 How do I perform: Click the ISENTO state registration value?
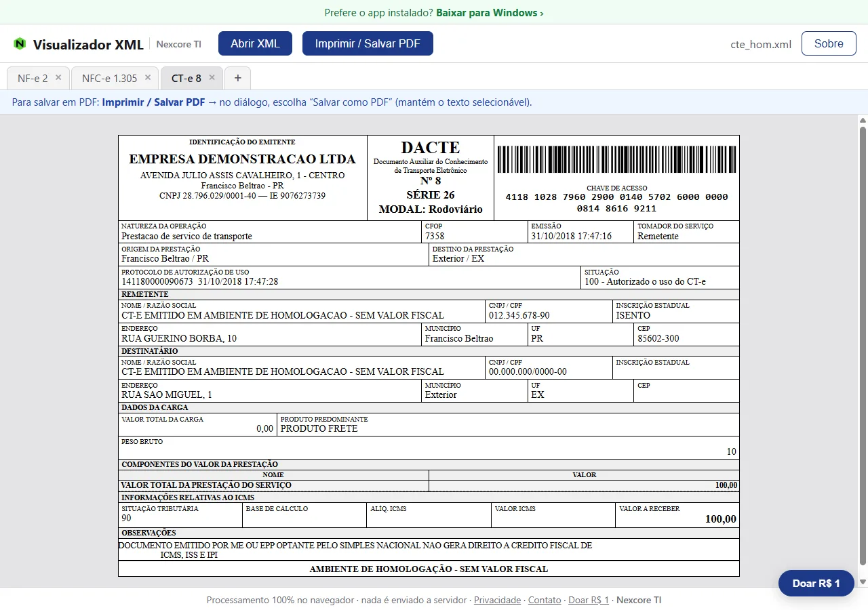[x=633, y=315]
